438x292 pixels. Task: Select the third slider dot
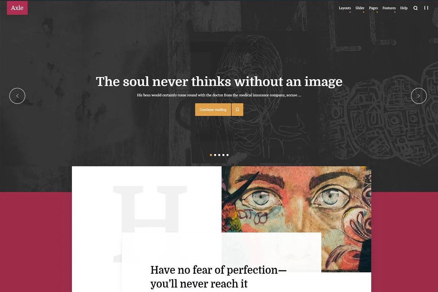pyautogui.click(x=219, y=155)
